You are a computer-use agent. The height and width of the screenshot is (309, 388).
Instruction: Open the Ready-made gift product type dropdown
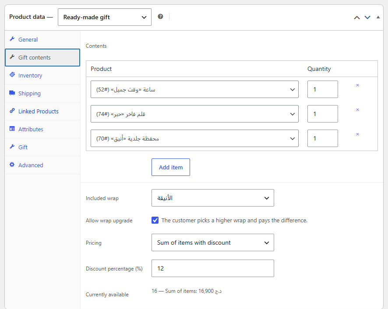point(104,17)
